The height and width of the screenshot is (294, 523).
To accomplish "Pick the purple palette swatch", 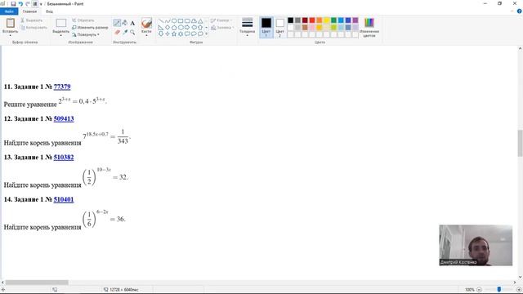I will (355, 20).
